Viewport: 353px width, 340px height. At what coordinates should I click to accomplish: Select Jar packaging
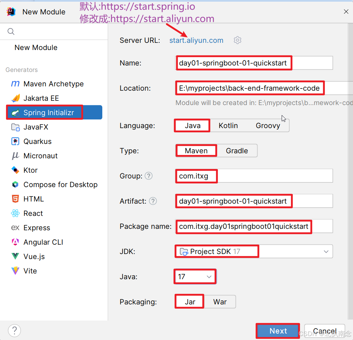190,302
